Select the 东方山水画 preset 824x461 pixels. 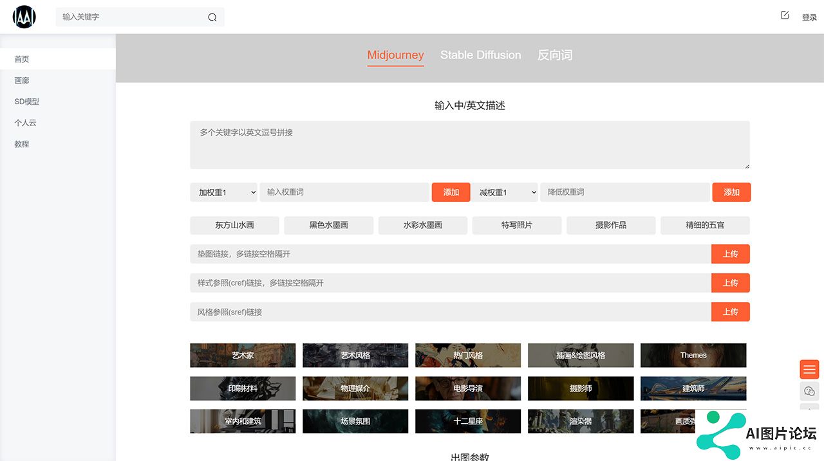(234, 225)
